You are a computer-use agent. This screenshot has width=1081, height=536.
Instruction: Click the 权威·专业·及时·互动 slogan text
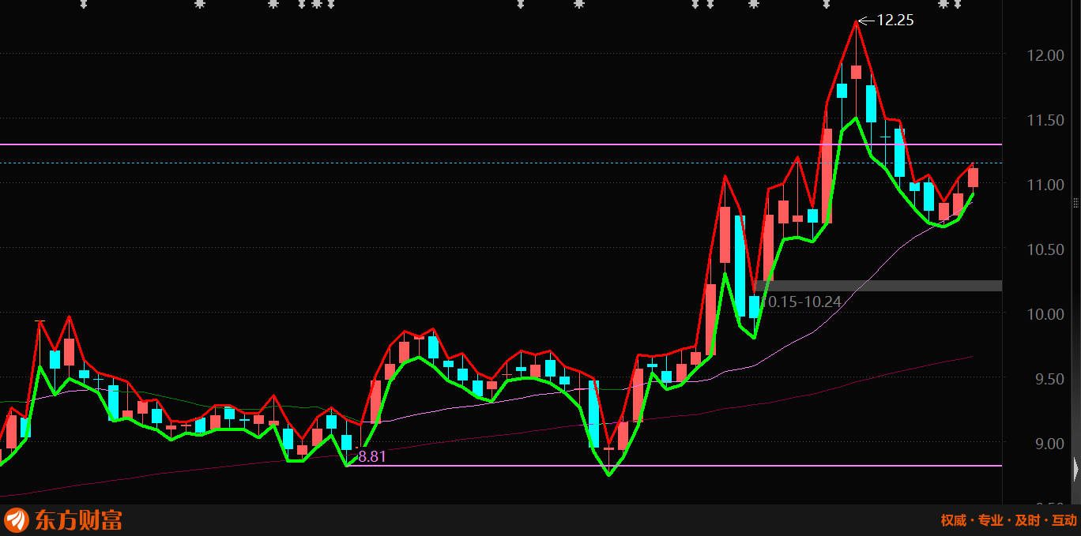1008,520
